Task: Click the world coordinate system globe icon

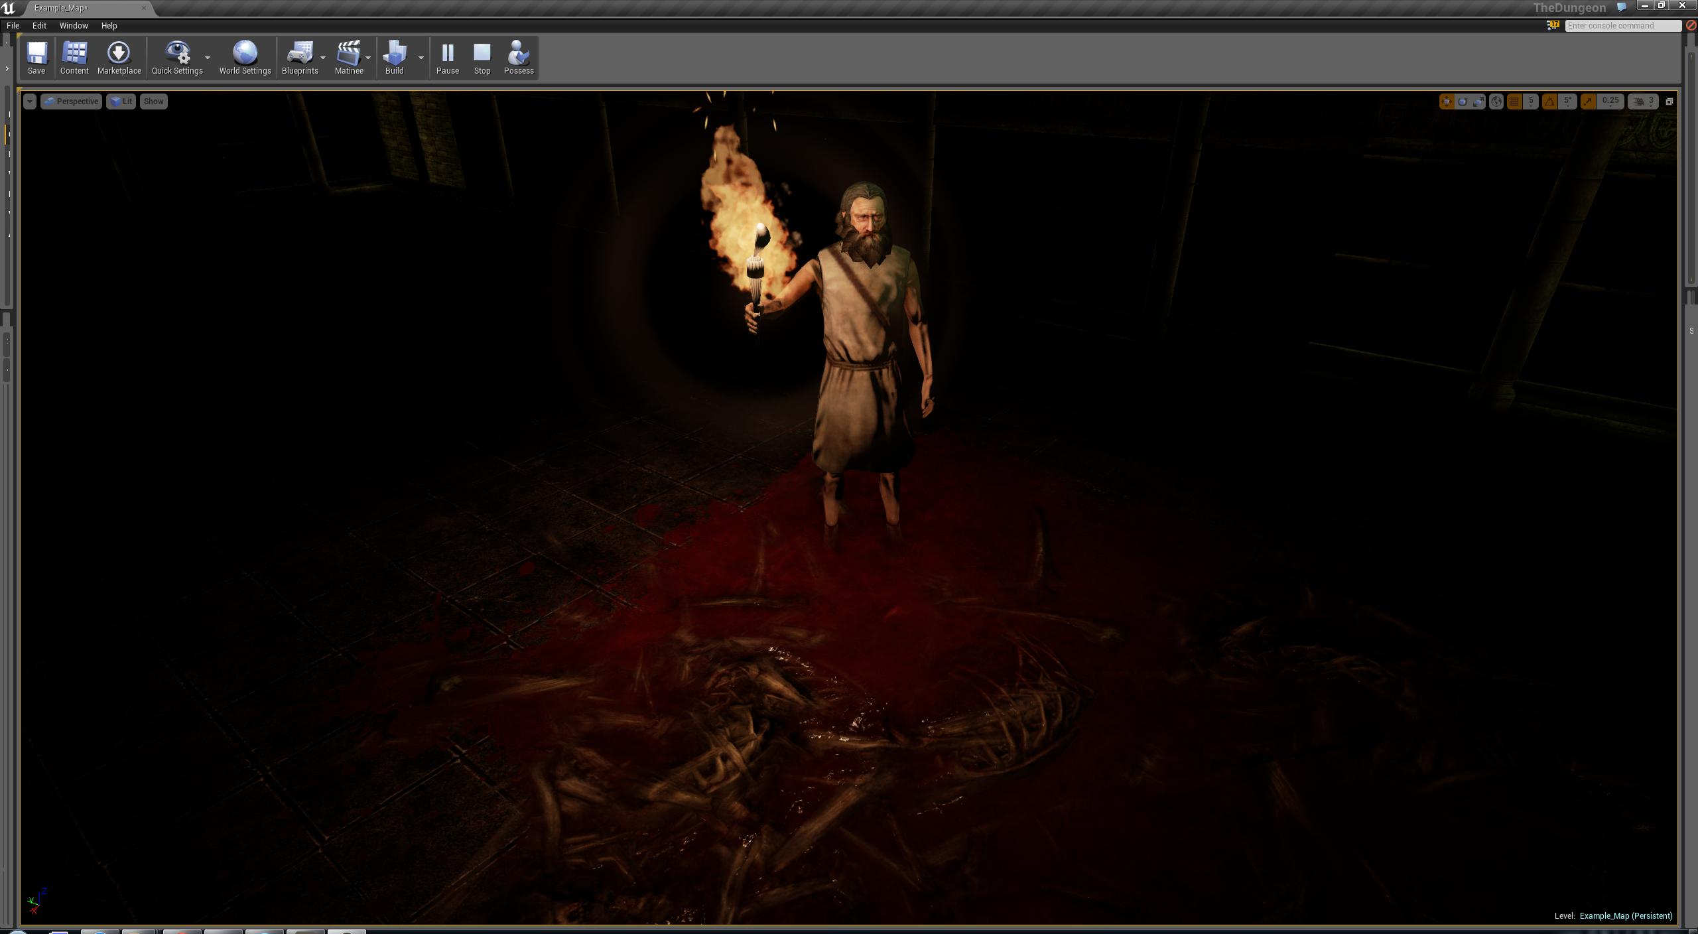Action: point(1496,101)
